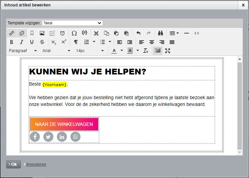Copy the selected content
The height and width of the screenshot is (178, 249).
point(106,33)
